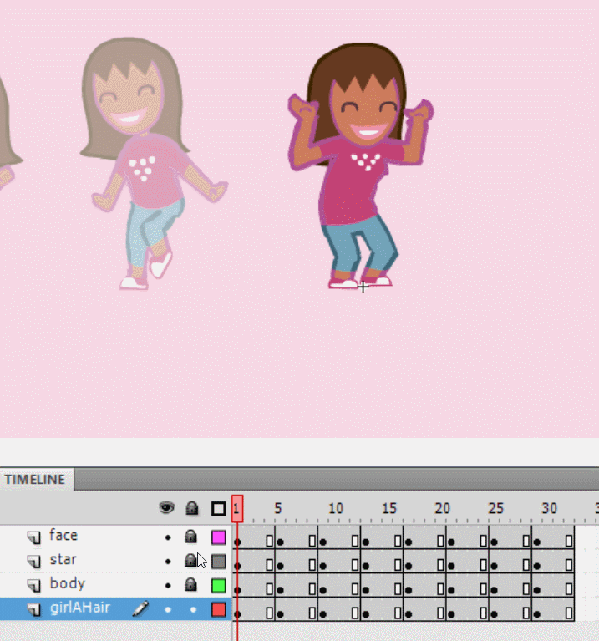Click the lock icon in timeline header

coord(191,508)
